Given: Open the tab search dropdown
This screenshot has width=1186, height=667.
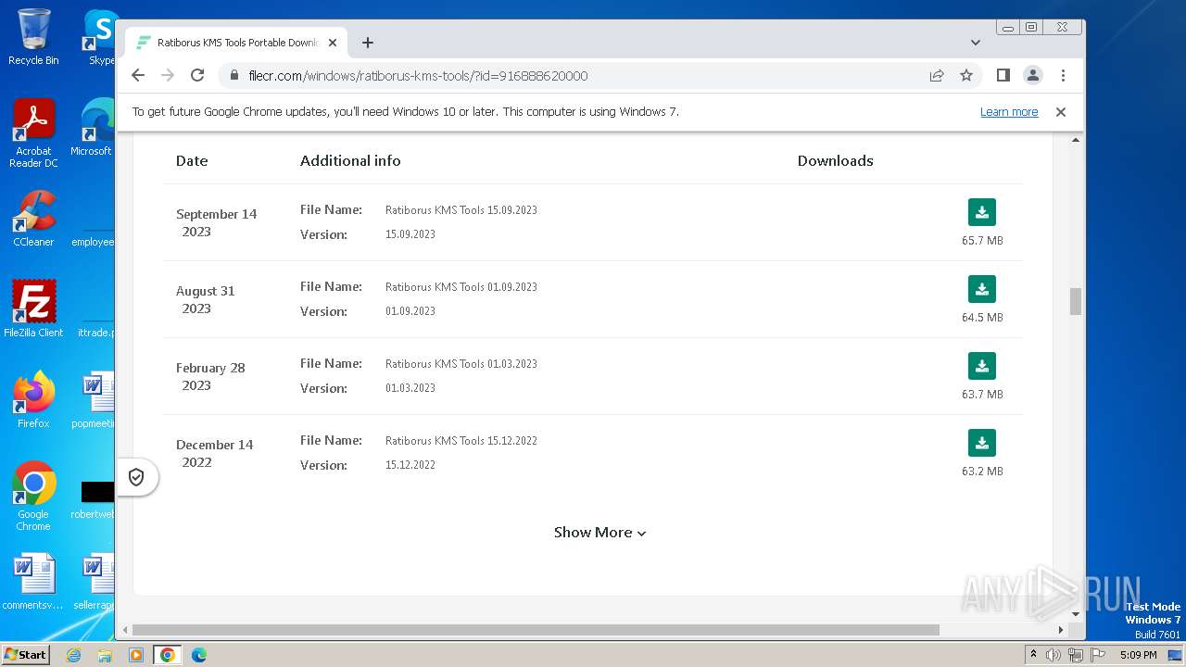Looking at the screenshot, I should 976,43.
